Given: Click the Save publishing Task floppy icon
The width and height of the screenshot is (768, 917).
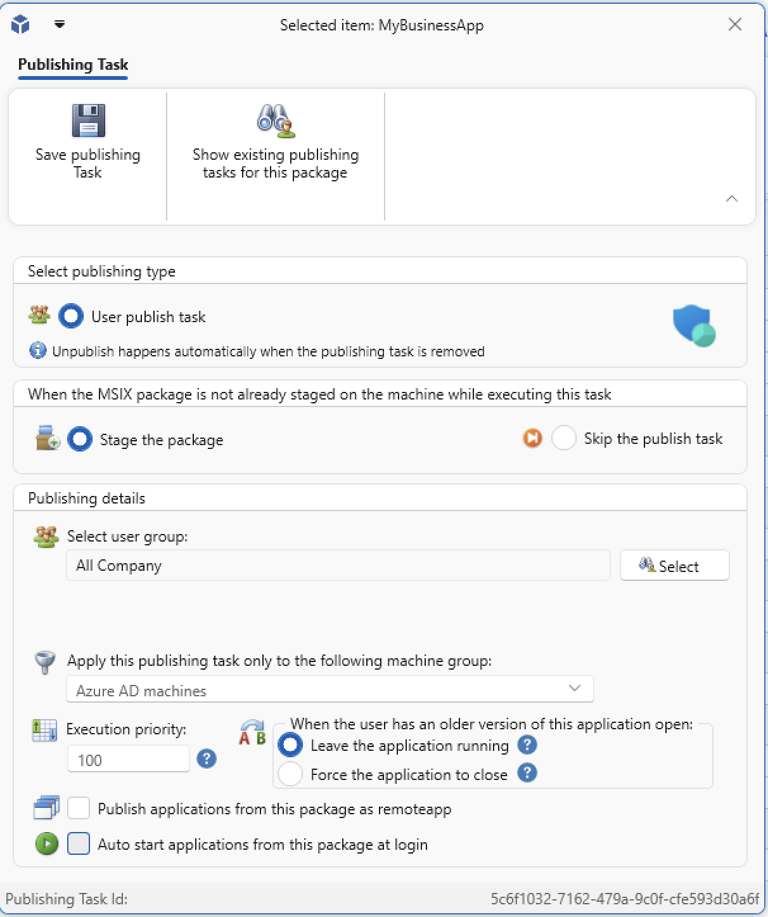Looking at the screenshot, I should (x=88, y=120).
